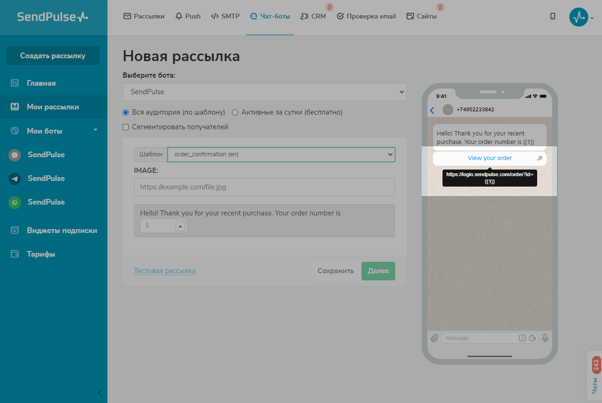Click the microphone icon in phone preview
Screen dimensions: 602x403
(x=545, y=338)
